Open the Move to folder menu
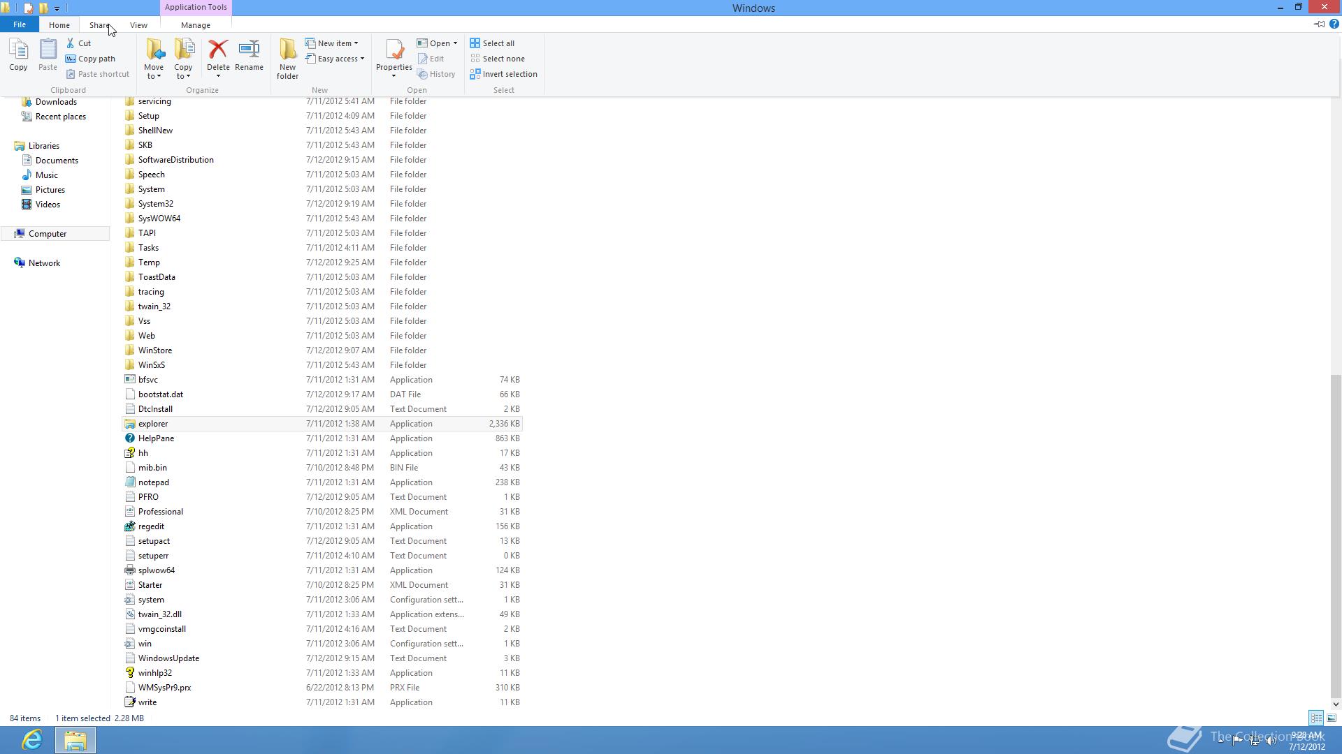 [x=154, y=59]
